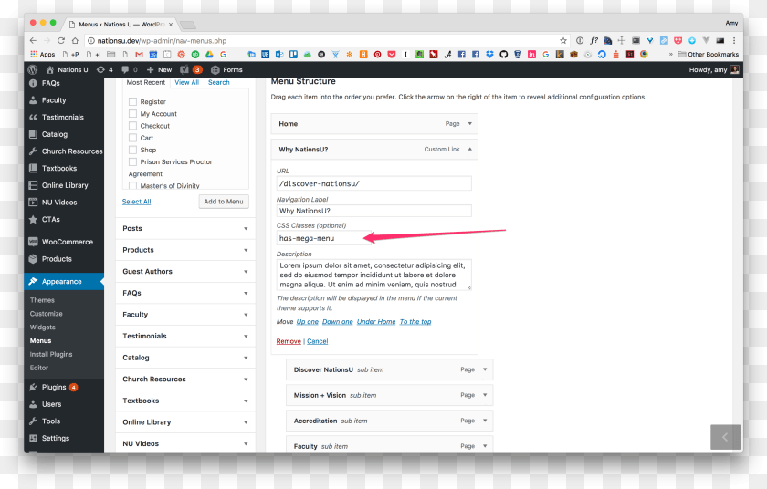Click the browser home icon
767x489 pixels.
[x=75, y=40]
